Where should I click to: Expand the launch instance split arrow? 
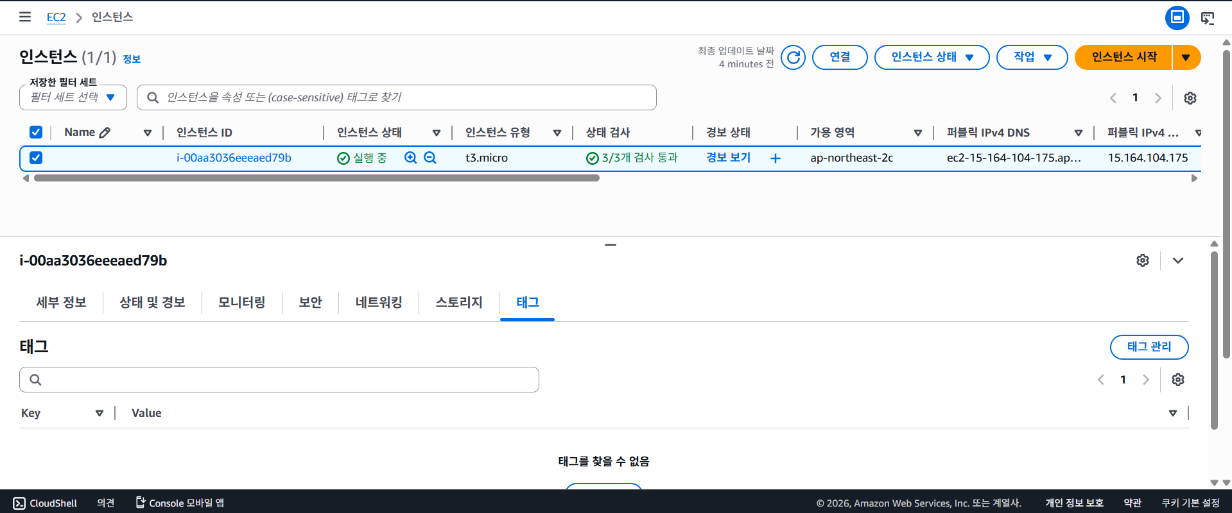1186,57
